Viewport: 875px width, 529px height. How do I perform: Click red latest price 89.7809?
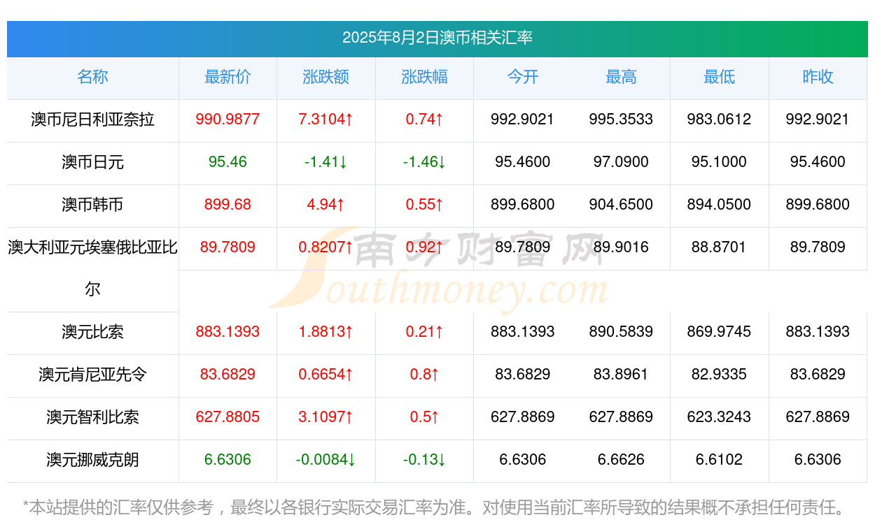coord(227,247)
